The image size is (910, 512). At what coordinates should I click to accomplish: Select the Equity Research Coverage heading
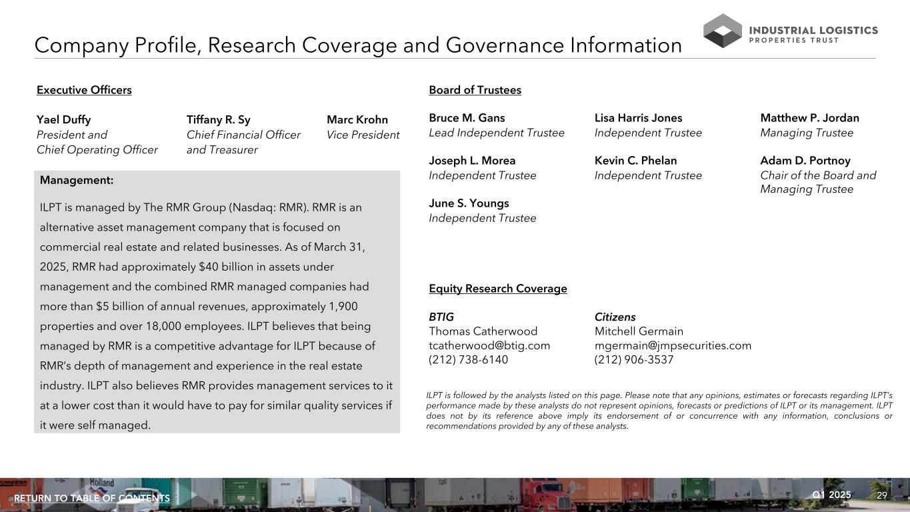click(498, 289)
